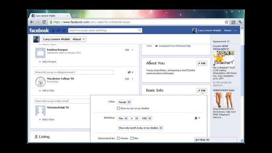
Task: Open notifications globe in Facebook header
Action: point(64,31)
